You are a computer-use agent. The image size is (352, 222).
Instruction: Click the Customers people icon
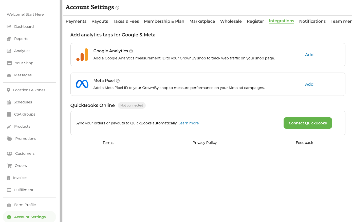click(9, 153)
